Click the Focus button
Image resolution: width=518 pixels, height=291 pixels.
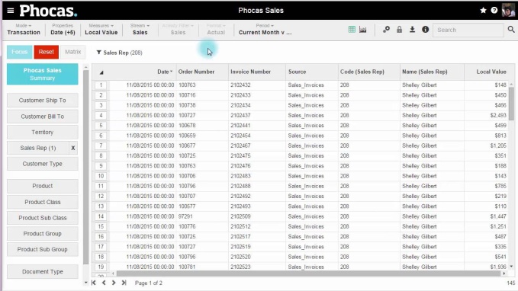click(20, 52)
